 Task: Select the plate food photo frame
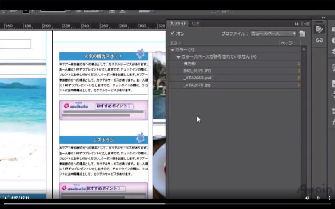coord(159,168)
